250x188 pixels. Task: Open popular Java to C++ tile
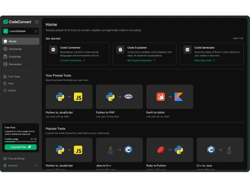(119, 150)
